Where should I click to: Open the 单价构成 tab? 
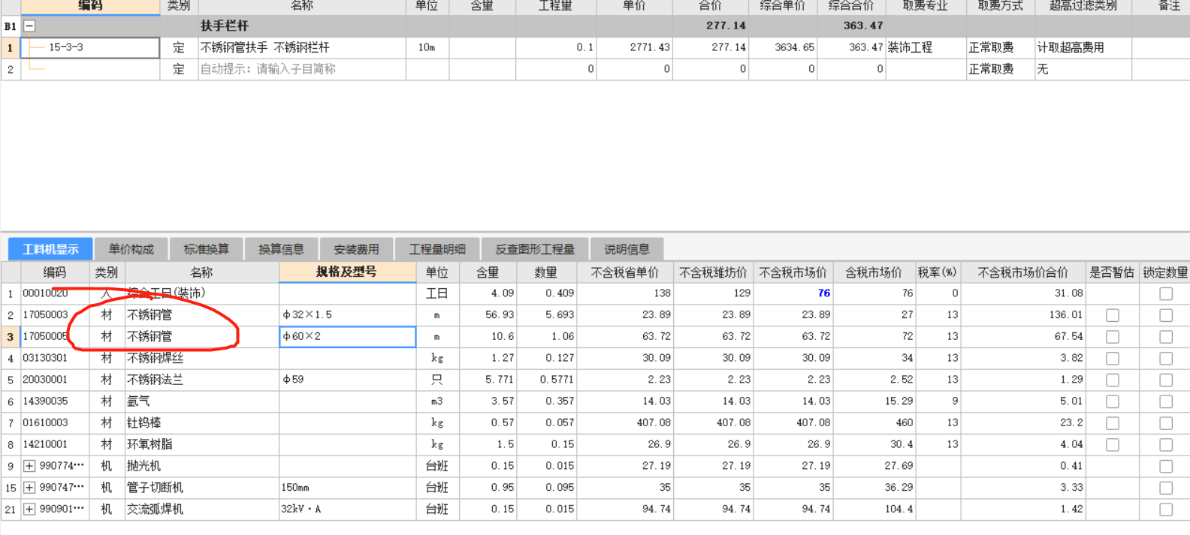pos(131,249)
